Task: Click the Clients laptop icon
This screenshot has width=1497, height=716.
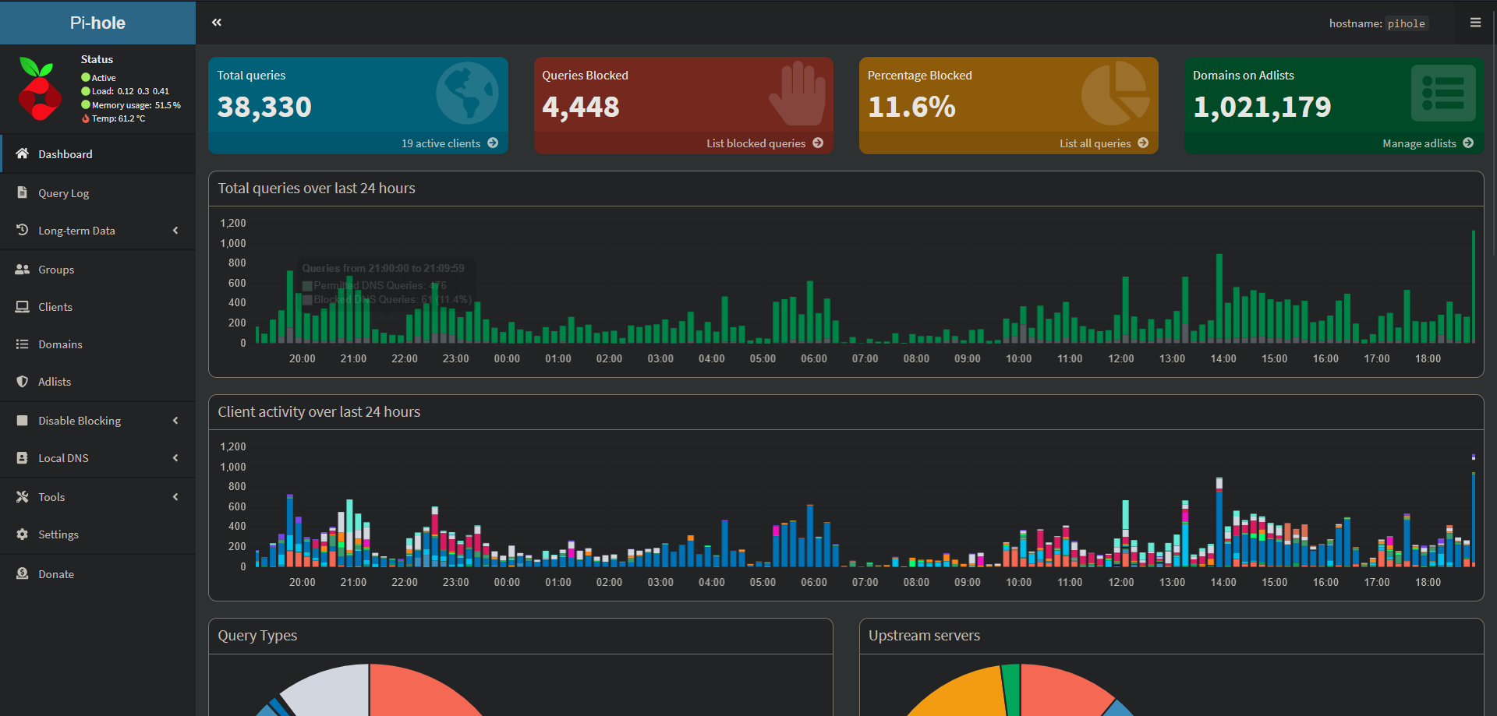Action: click(23, 306)
